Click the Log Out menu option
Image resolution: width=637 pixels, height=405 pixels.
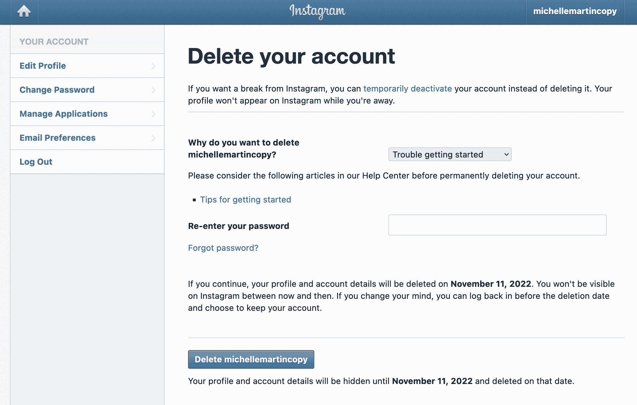pos(36,162)
